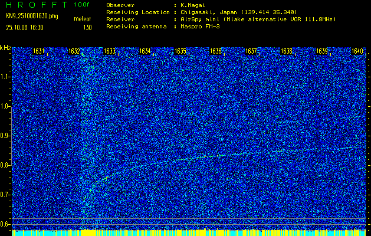
Task: Select the 0.6 frequency axis label
Action: tap(5, 224)
